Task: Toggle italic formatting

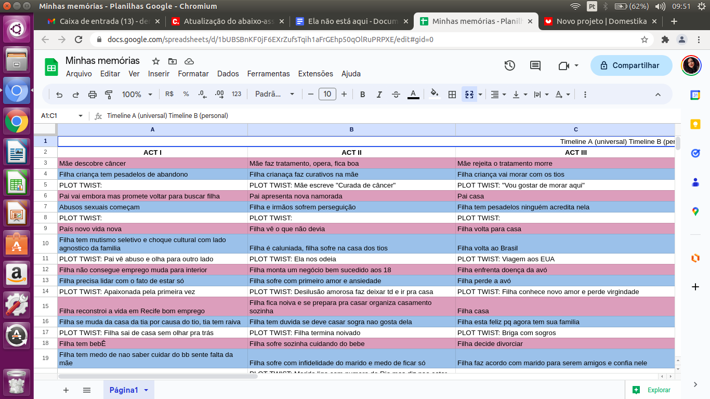Action: 379,95
